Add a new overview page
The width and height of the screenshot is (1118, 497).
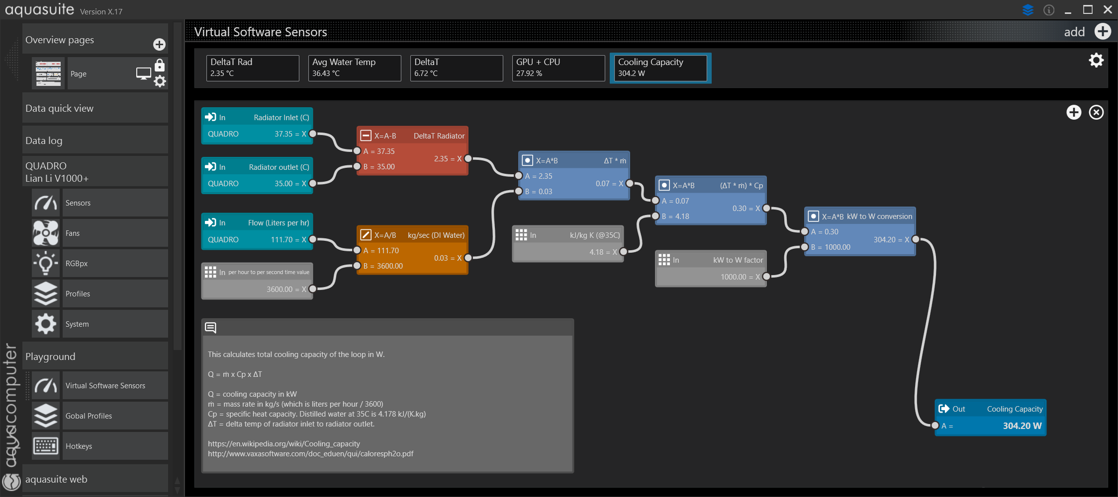click(159, 45)
